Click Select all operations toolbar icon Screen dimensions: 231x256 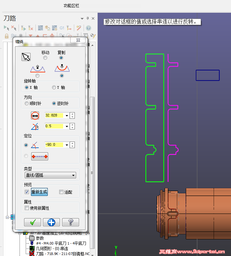[x=7, y=28]
